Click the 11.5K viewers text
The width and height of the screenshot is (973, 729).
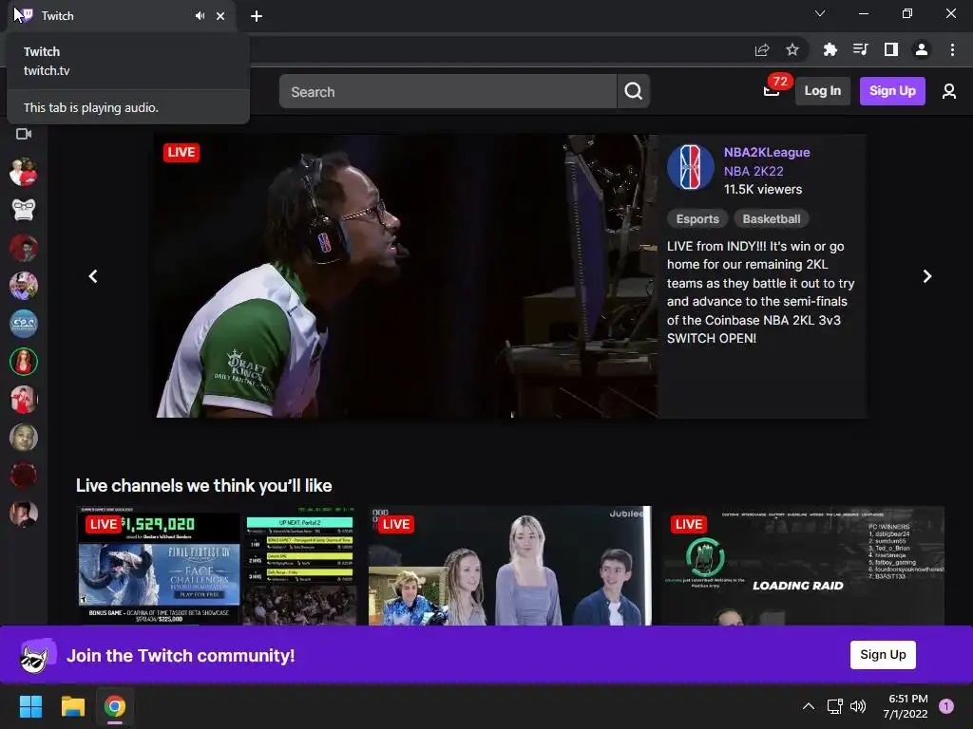click(763, 190)
